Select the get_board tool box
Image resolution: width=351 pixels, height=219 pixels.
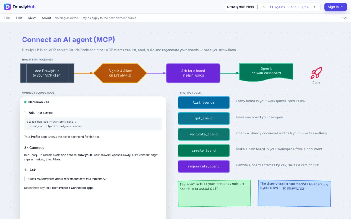click(204, 119)
